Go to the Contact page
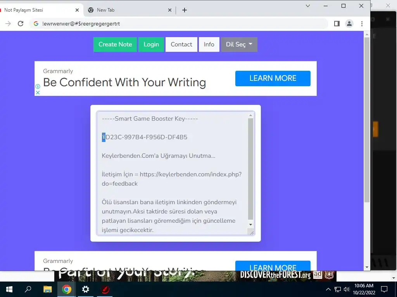 click(x=181, y=44)
